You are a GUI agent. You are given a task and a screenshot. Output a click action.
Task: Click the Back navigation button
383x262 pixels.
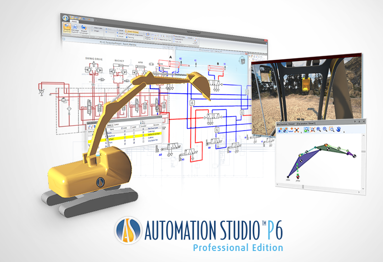109,29
